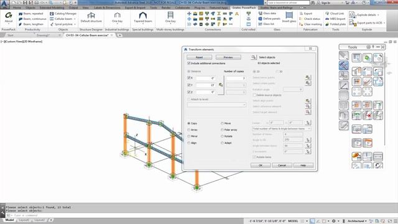398x224 pixels.
Task: Select Adapt radio option
Action: pos(222,143)
